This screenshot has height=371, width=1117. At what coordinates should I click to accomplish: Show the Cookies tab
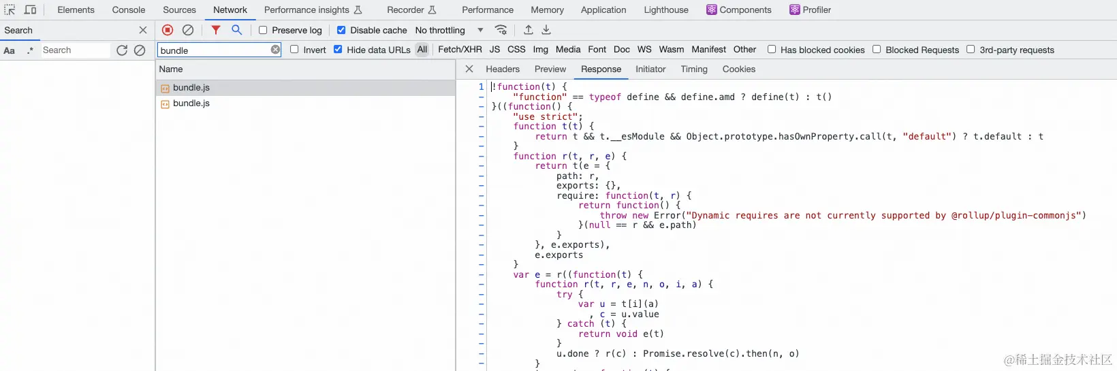739,69
